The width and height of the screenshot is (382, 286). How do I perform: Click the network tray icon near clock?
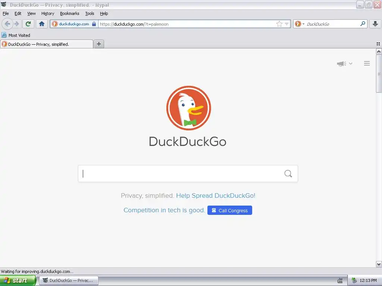pyautogui.click(x=354, y=280)
